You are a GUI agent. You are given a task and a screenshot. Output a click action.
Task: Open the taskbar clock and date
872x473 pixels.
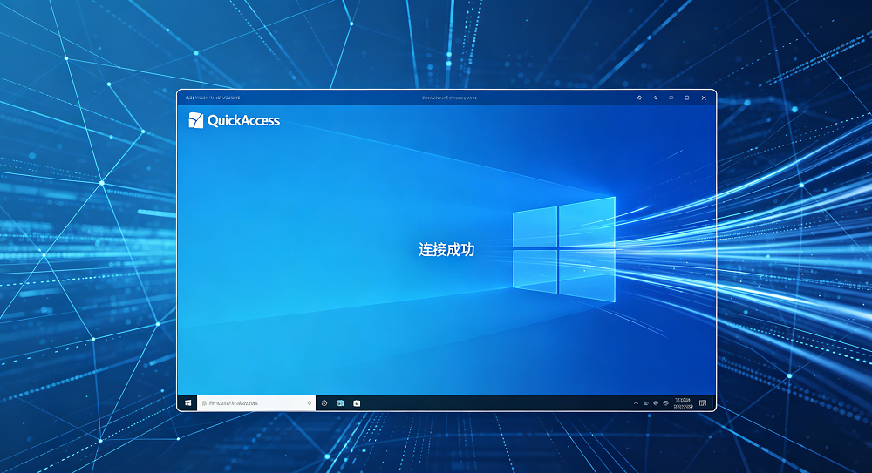[x=683, y=403]
